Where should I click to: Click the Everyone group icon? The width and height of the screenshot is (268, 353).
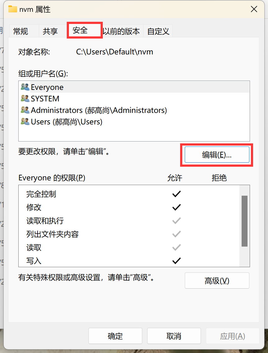[25, 87]
